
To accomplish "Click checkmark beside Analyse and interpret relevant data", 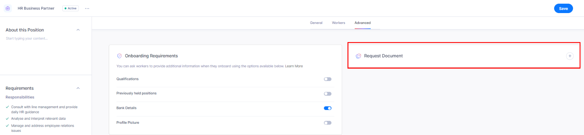I will [x=7, y=119].
